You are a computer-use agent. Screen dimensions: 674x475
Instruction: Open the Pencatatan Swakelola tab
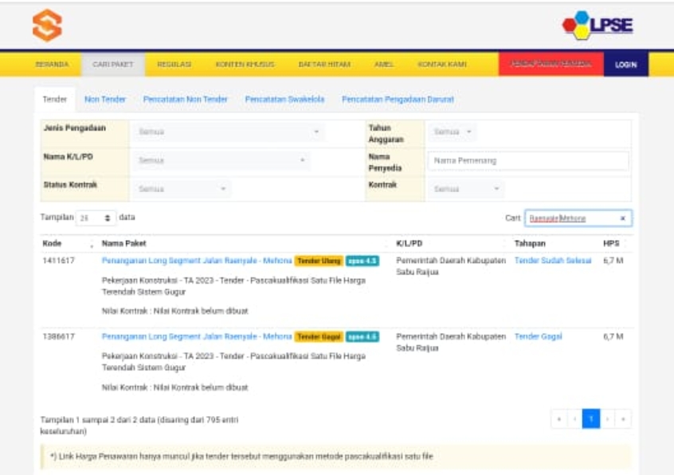tap(284, 100)
